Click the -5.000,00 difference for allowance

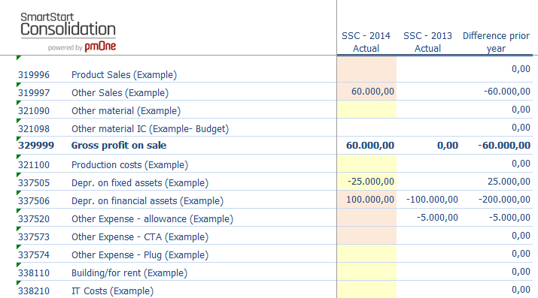(x=509, y=218)
